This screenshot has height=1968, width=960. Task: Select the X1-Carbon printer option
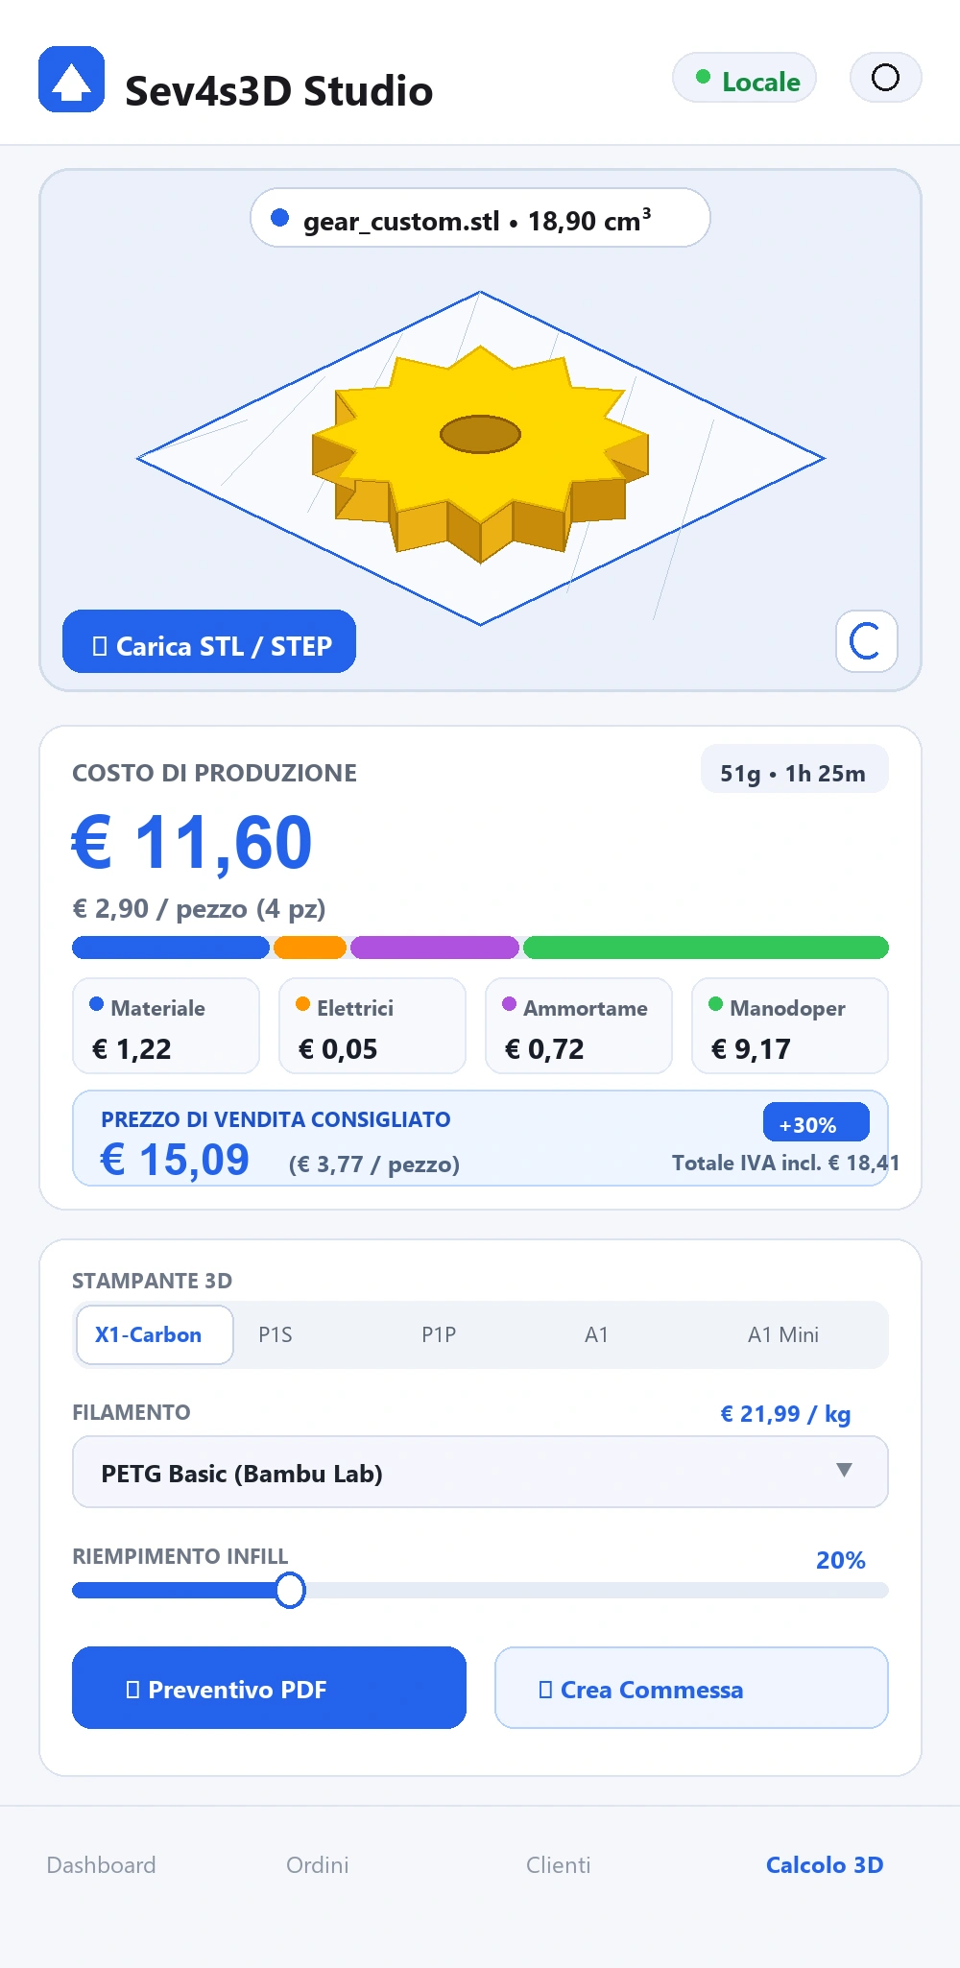point(155,1334)
